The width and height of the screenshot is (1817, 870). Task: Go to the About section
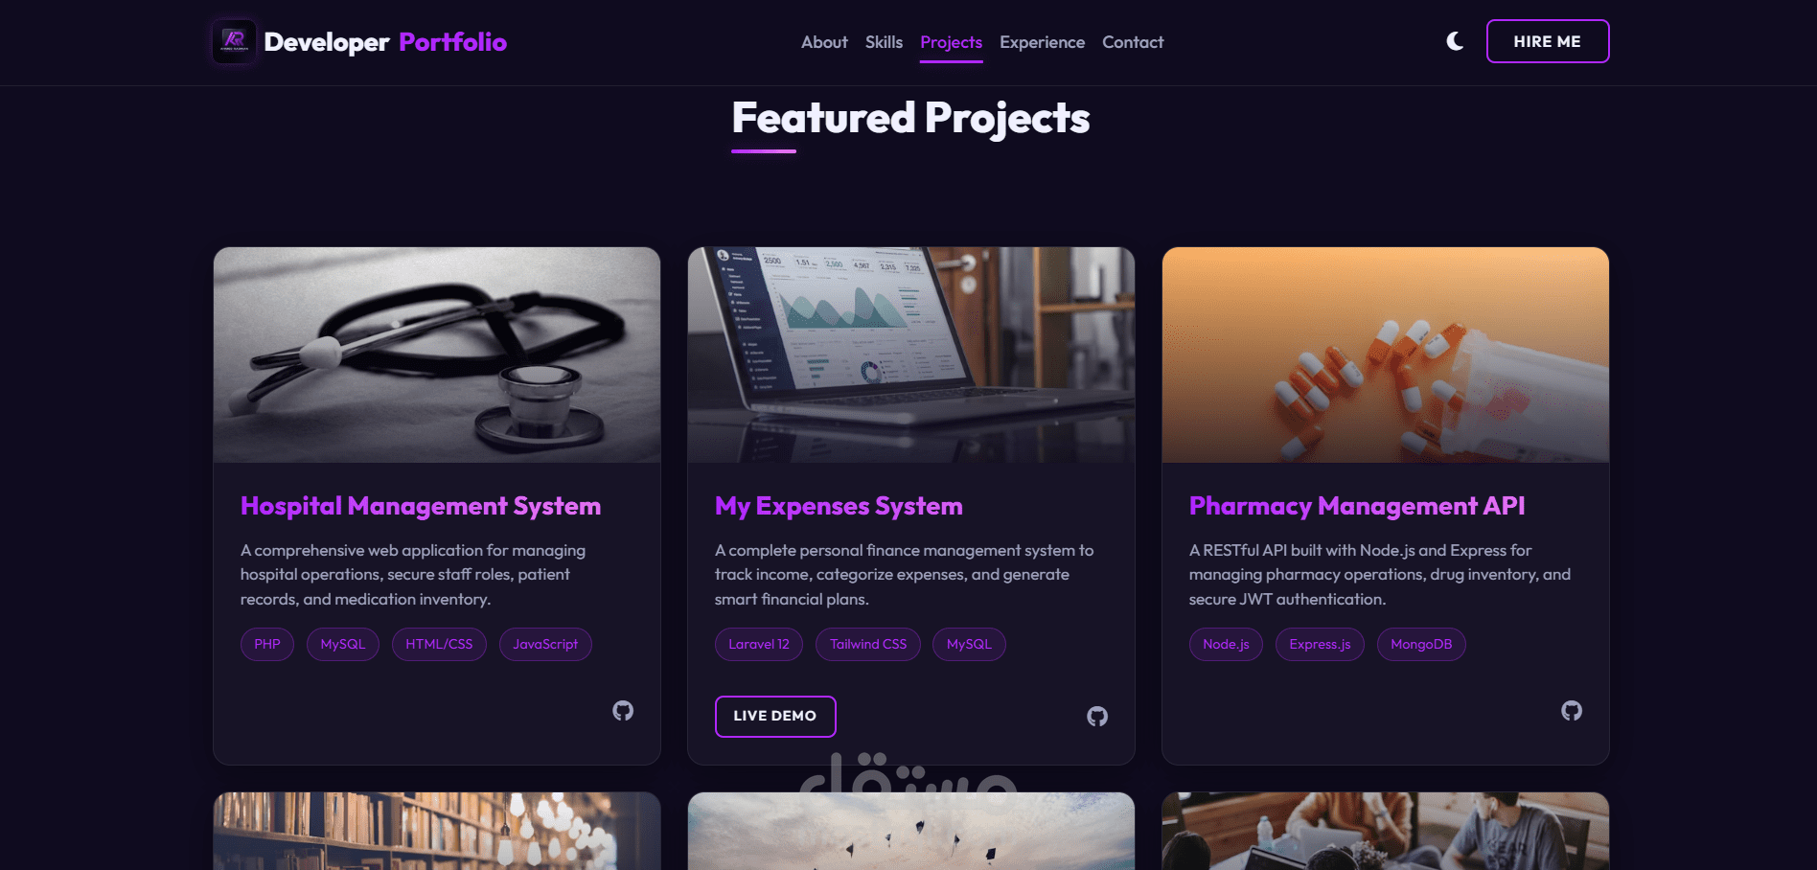(x=824, y=42)
